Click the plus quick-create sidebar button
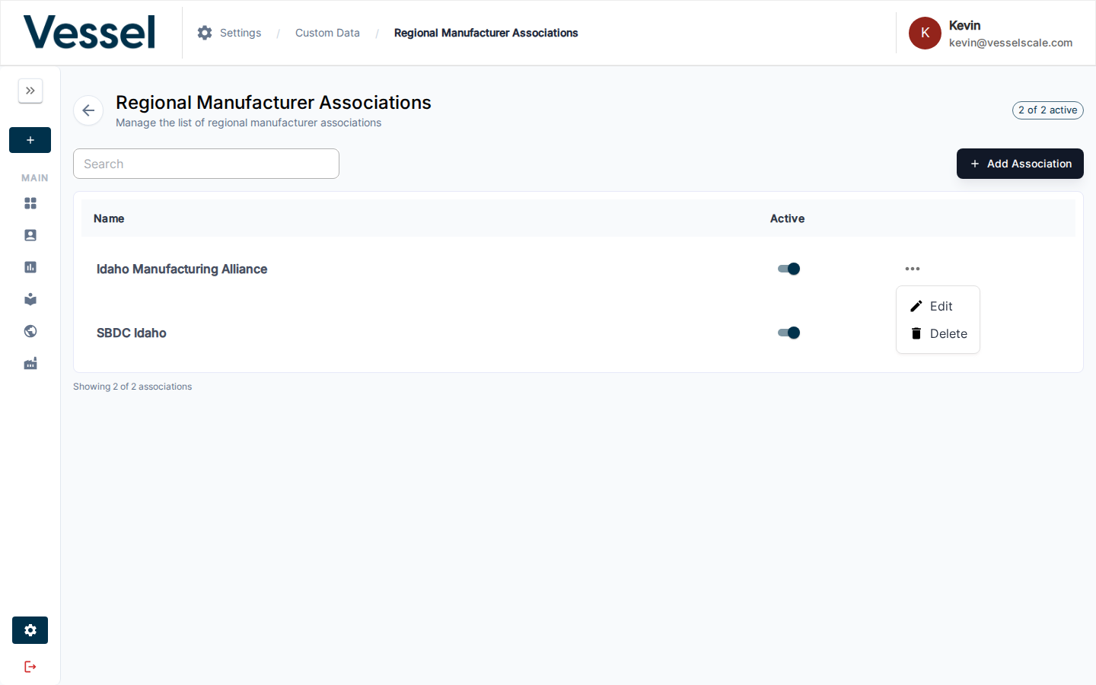The width and height of the screenshot is (1096, 685). click(30, 140)
